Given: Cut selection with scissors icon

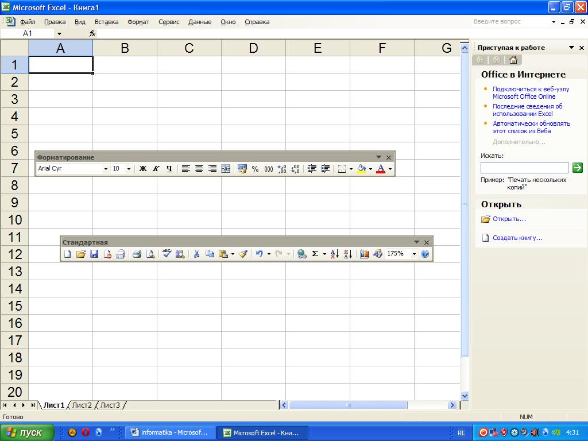Looking at the screenshot, I should (x=196, y=254).
